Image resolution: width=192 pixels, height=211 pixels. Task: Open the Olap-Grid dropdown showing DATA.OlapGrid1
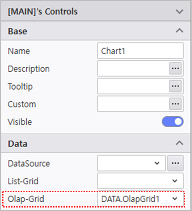tap(140, 199)
